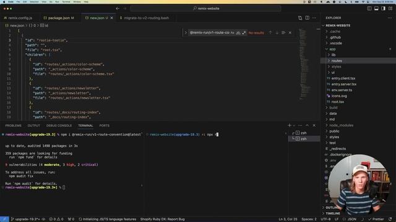Go to next find match
The image size is (396, 222).
point(277,33)
